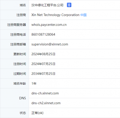The width and height of the screenshot is (120, 118).
Task: Click the 状态 row label
Action: 23,113
